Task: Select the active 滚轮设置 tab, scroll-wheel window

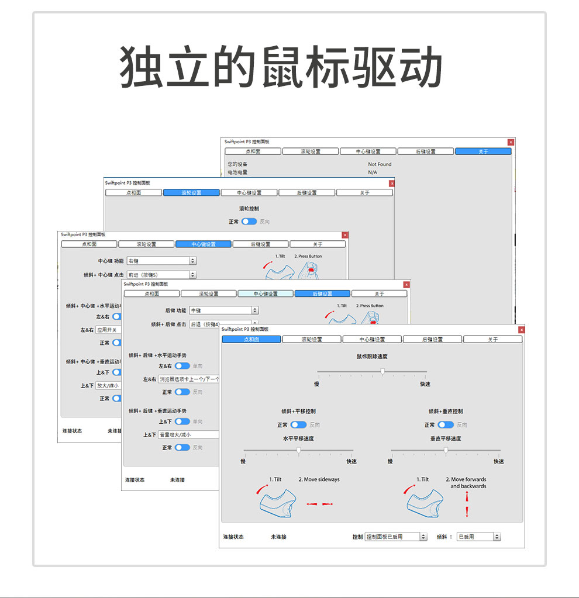Action: coord(191,192)
